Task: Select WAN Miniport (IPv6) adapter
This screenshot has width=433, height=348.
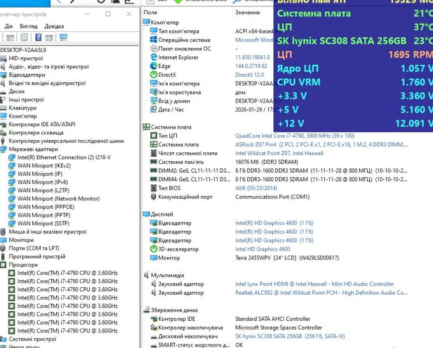Action: click(42, 182)
